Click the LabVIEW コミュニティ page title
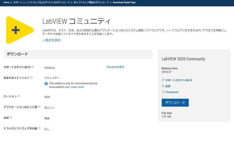234x144 pixels. click(x=76, y=21)
